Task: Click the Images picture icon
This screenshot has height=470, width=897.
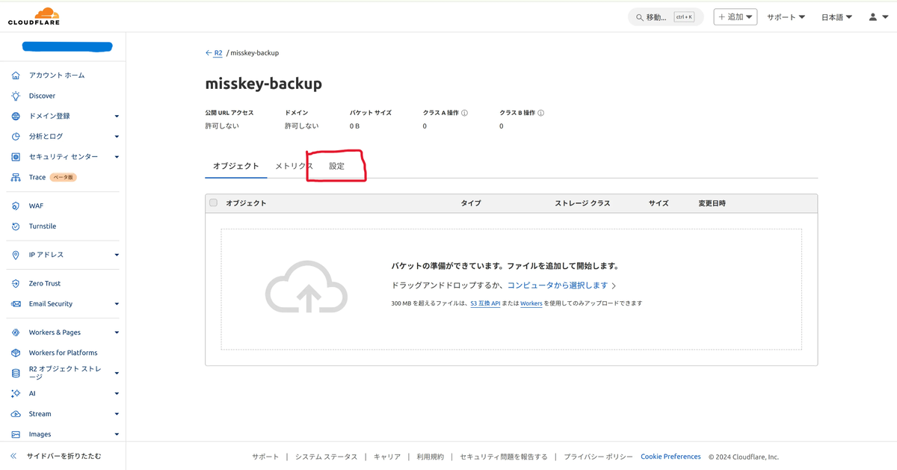Action: click(x=16, y=434)
